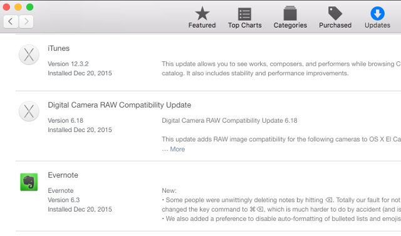
Task: Click Evernote Installed Dec 20, 2015 text
Action: pos(80,210)
